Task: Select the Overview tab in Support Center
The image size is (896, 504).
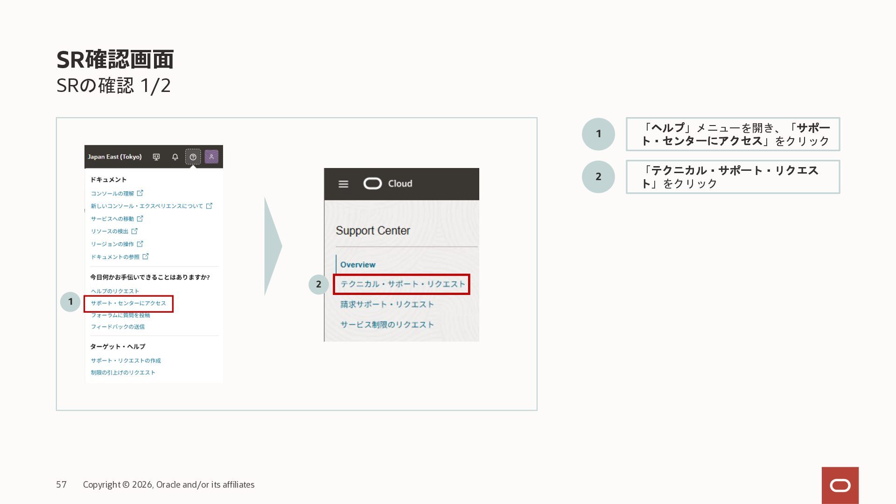Action: click(x=357, y=265)
